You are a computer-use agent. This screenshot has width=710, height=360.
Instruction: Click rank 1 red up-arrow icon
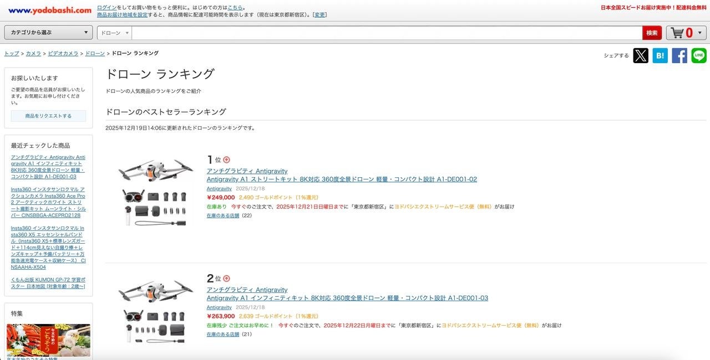pos(226,160)
